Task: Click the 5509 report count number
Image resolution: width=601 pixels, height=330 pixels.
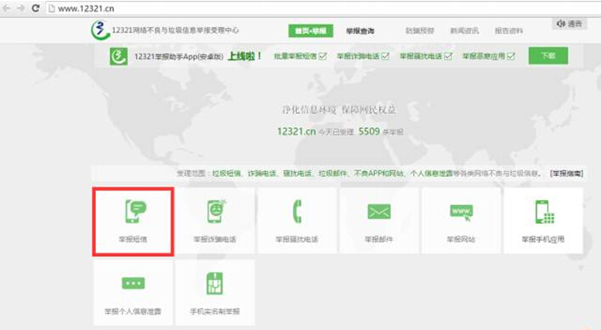Action: click(369, 132)
